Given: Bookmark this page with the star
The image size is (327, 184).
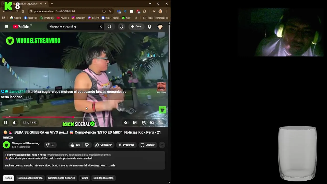Looking at the screenshot, I should 110,11.
